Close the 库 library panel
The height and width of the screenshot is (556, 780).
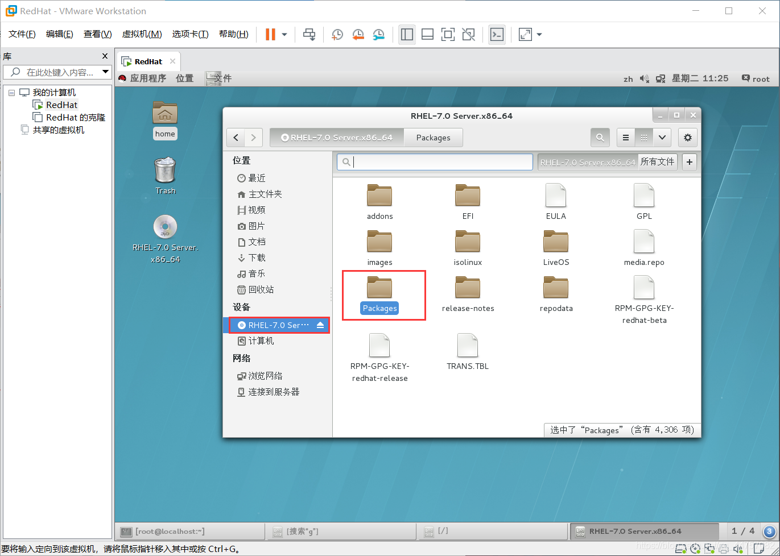click(x=105, y=56)
